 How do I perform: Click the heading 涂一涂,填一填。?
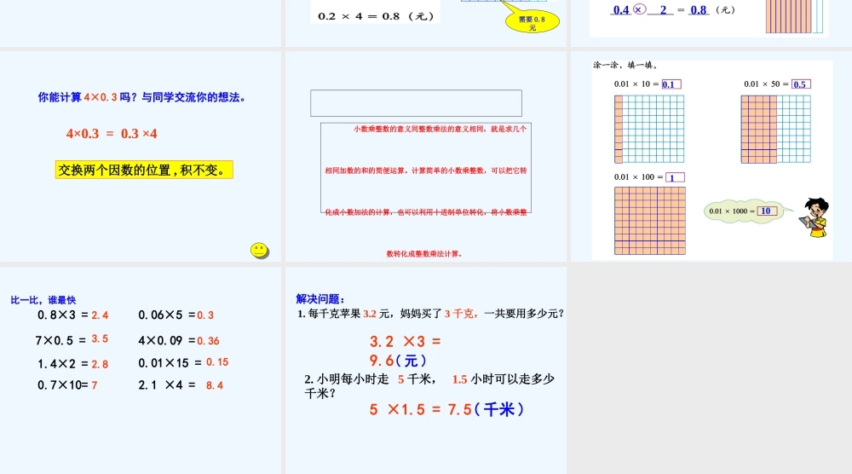pos(625,66)
